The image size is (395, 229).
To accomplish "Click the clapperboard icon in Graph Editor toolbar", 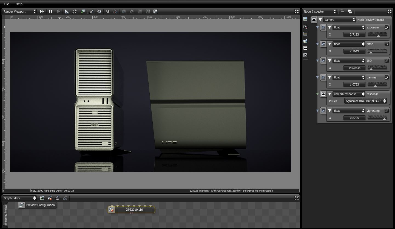I will tap(42, 198).
